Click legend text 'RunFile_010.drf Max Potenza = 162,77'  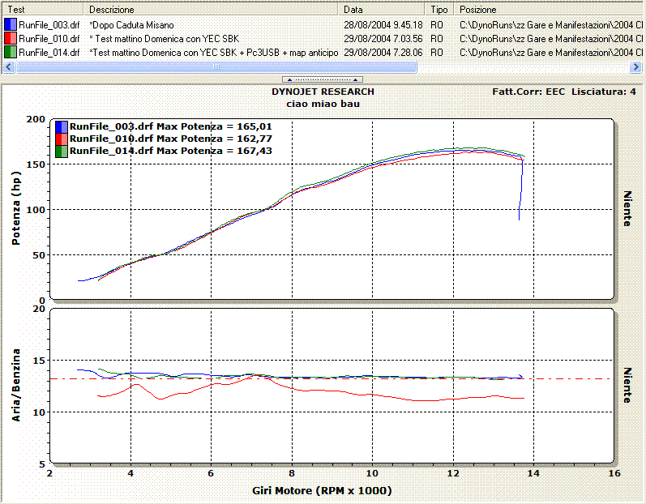click(170, 139)
